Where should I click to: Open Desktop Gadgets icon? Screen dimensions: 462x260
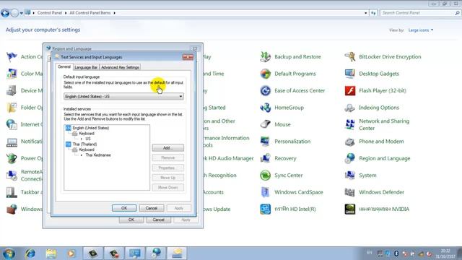click(x=349, y=74)
